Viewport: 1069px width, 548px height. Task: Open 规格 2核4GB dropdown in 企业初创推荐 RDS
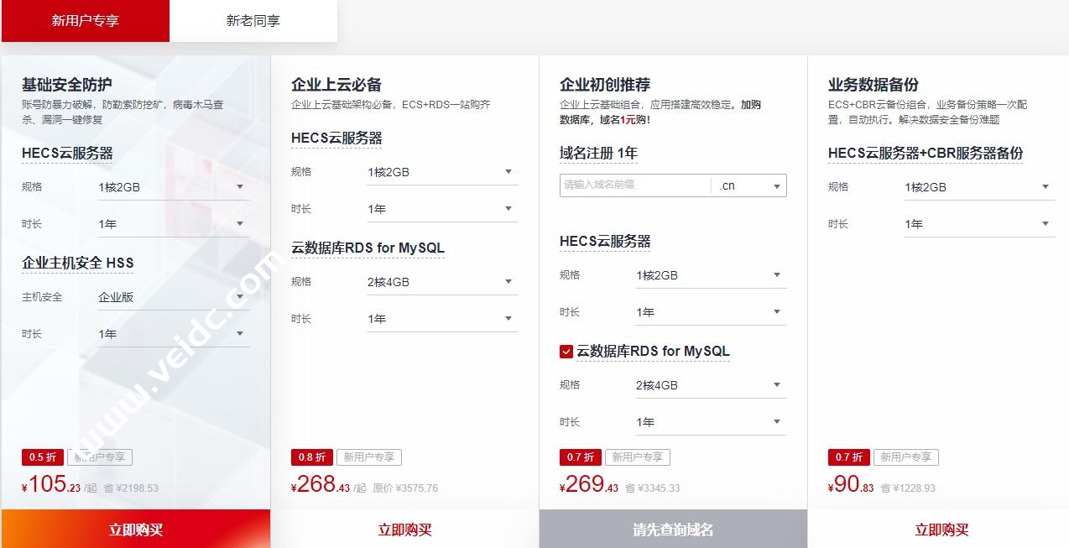(x=711, y=385)
